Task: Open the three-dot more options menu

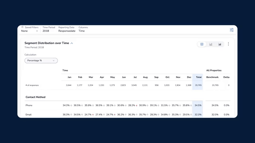Action: [228, 44]
